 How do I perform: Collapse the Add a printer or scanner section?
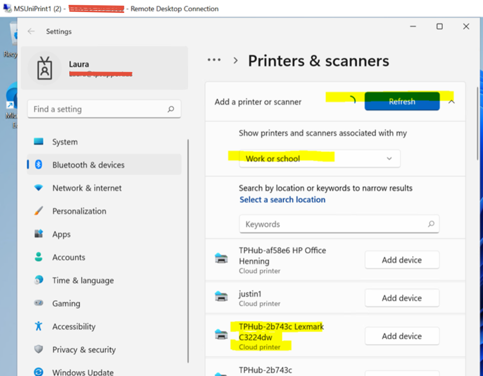(451, 102)
